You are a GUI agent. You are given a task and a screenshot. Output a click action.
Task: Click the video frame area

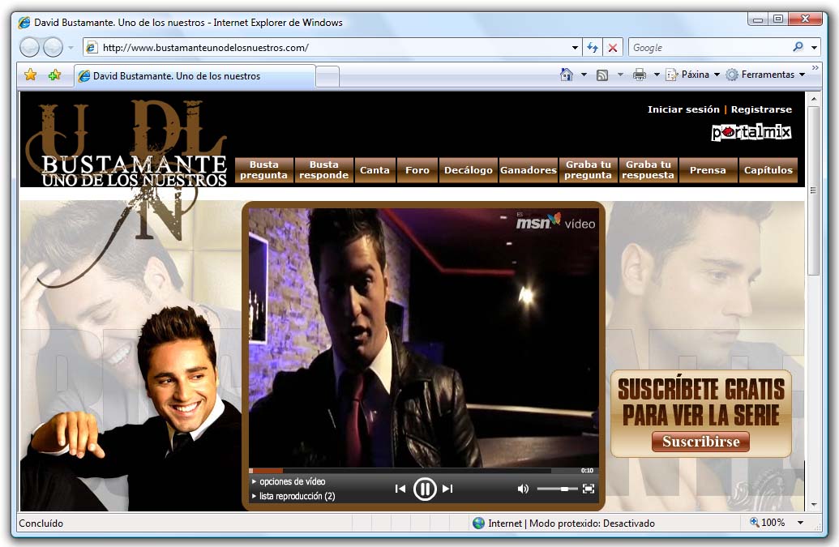point(424,338)
